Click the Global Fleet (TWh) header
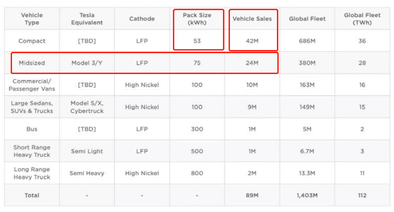The image size is (394, 212). 362,19
